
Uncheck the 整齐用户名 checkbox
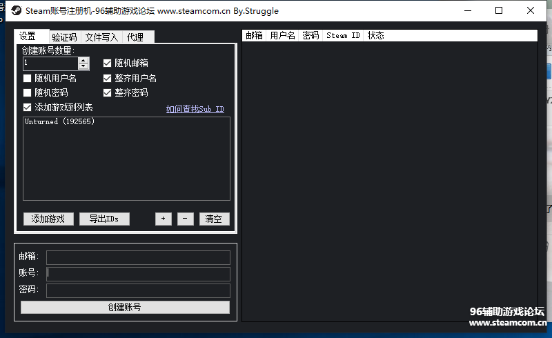(x=108, y=79)
